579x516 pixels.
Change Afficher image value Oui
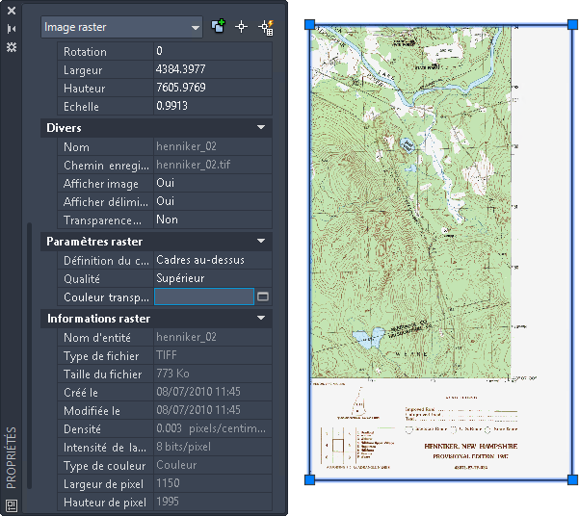point(213,183)
